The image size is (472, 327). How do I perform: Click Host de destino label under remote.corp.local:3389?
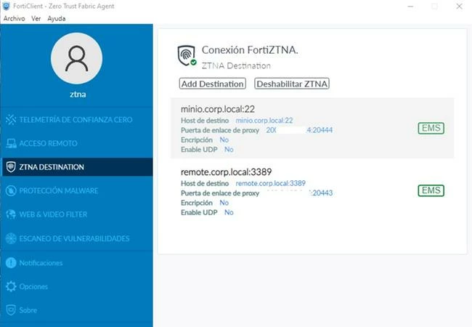205,183
